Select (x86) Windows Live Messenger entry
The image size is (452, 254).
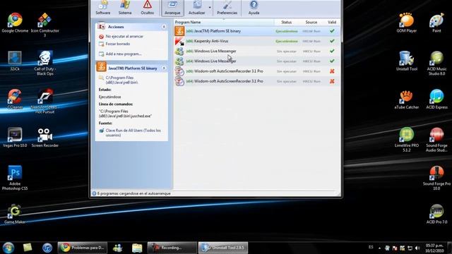point(256,52)
